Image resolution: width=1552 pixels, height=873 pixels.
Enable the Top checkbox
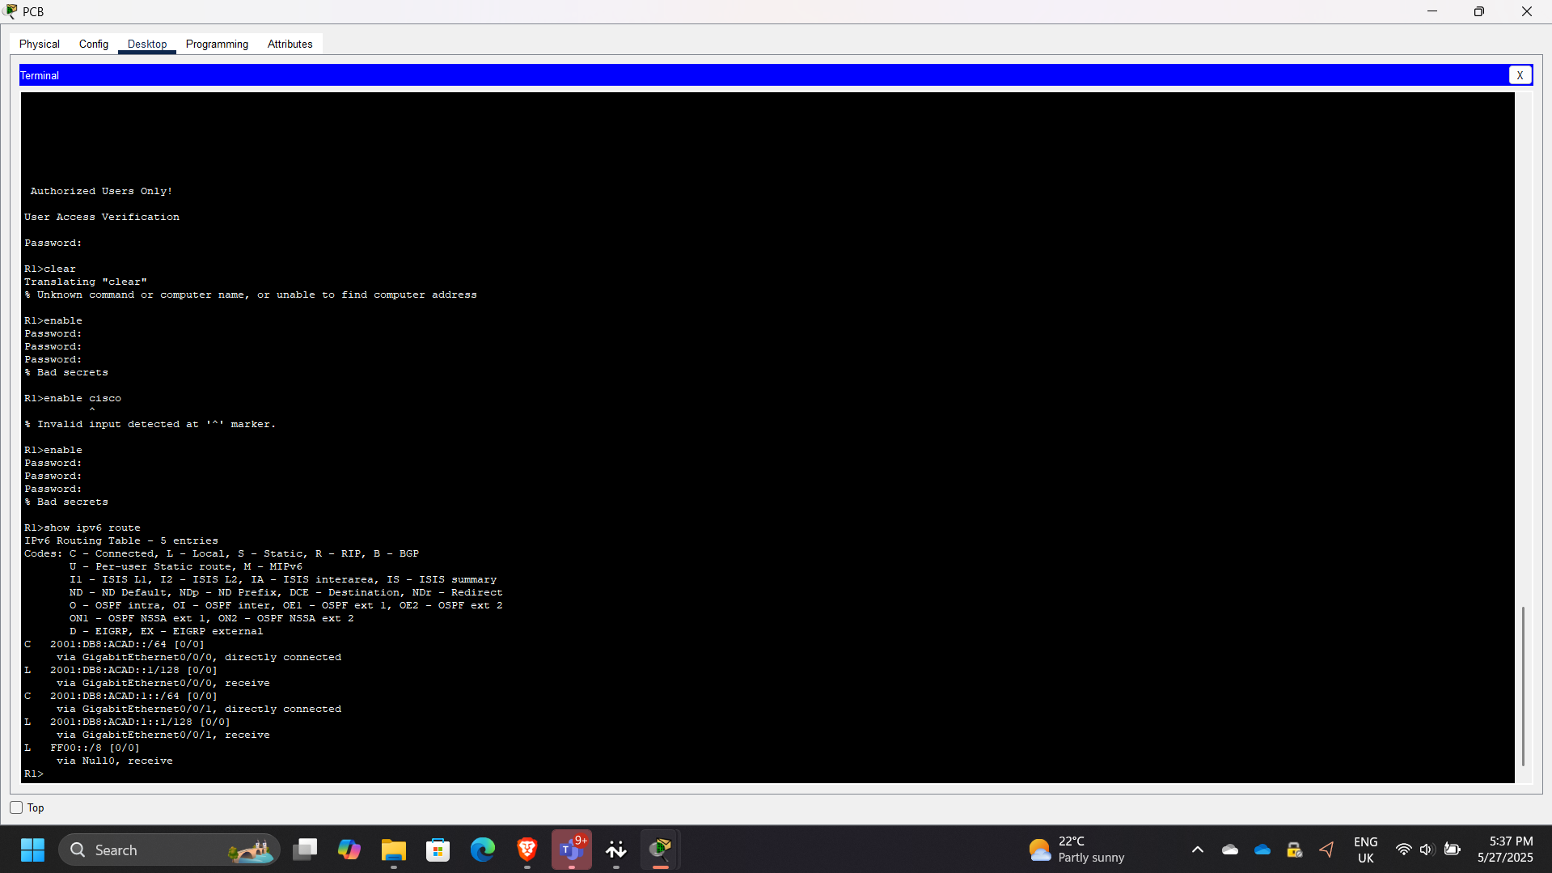coord(15,807)
